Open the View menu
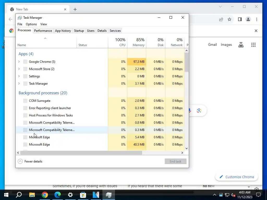Image resolution: width=267 pixels, height=200 pixels. [44, 24]
